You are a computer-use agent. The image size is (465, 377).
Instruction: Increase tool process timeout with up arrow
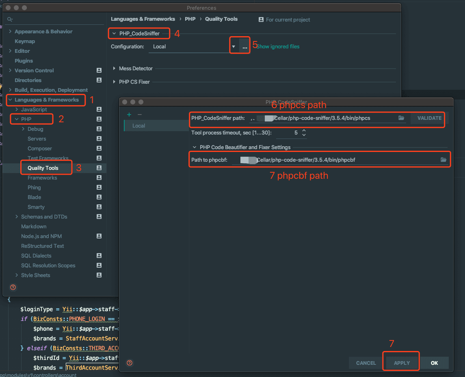click(x=304, y=130)
